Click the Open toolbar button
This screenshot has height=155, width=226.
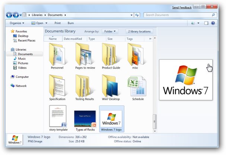[38, 23]
